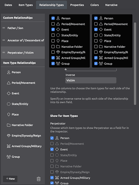Check Empire/Dynasty in left column
The image size is (139, 185).
pyautogui.click(x=53, y=52)
